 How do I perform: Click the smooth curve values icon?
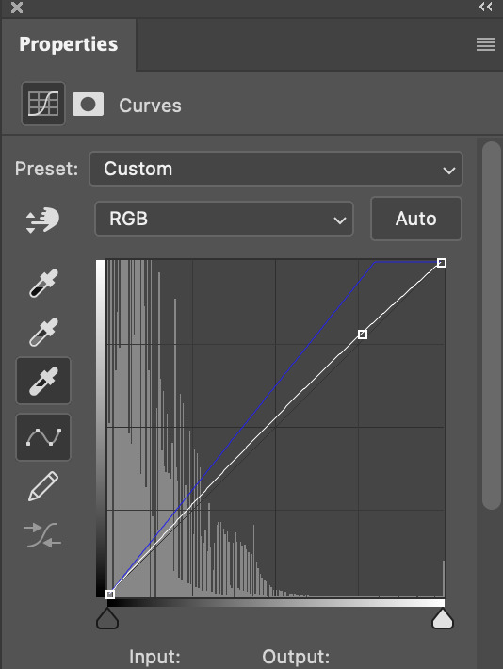(42, 535)
